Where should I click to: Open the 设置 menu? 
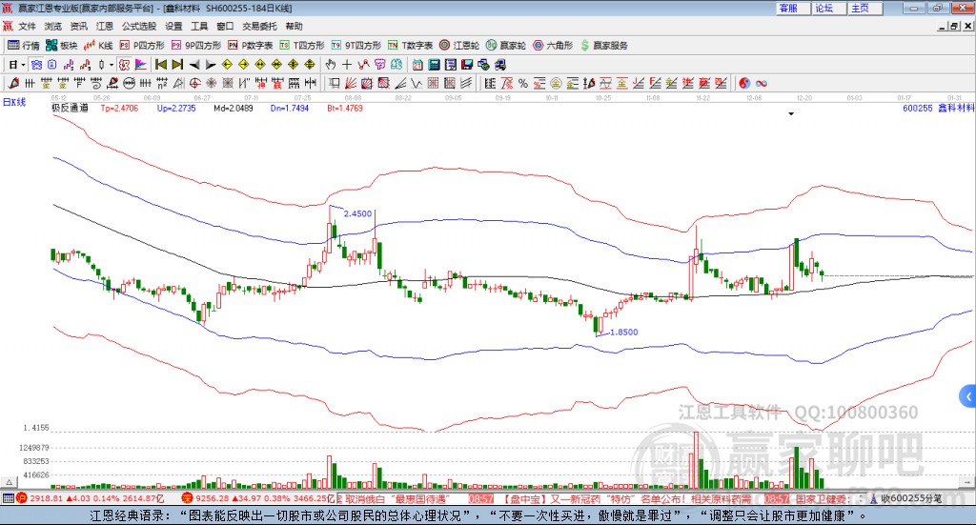[x=173, y=26]
